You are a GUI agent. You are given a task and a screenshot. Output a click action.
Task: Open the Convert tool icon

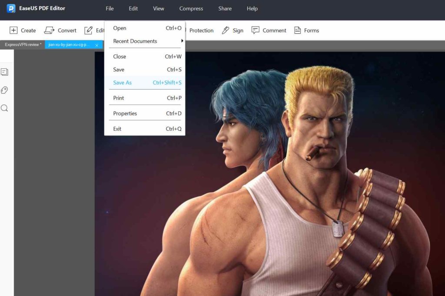(49, 30)
